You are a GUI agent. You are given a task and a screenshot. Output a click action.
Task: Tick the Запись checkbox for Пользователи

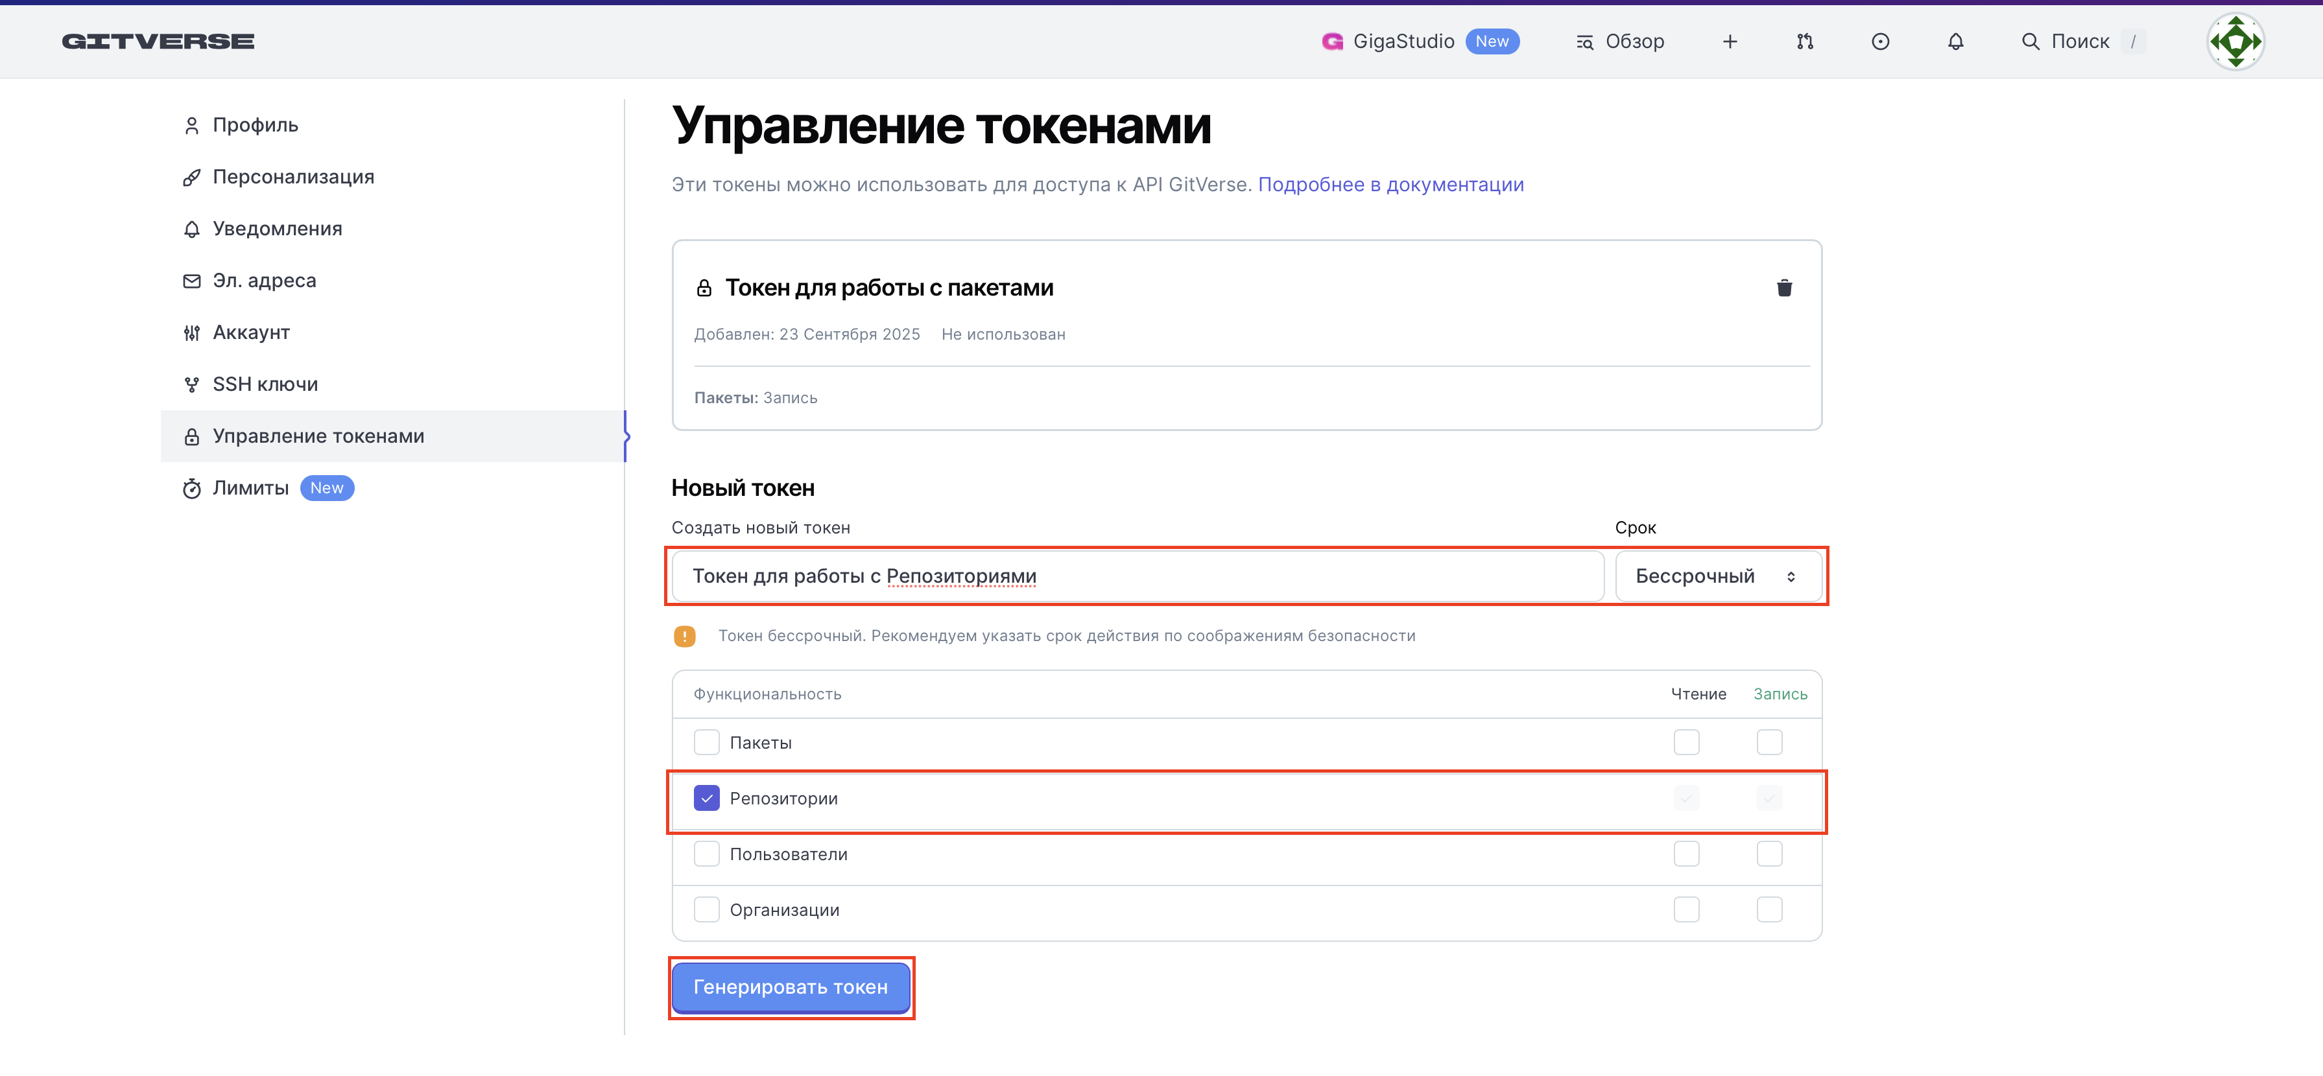tap(1769, 854)
